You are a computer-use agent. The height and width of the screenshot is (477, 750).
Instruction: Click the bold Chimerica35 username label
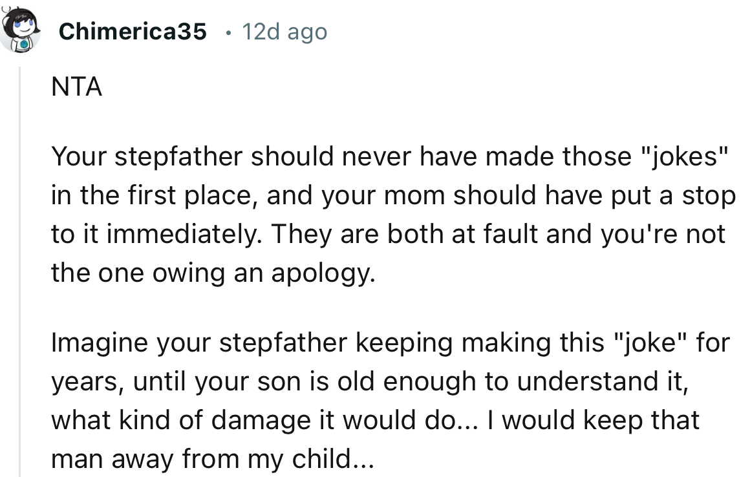click(x=133, y=31)
